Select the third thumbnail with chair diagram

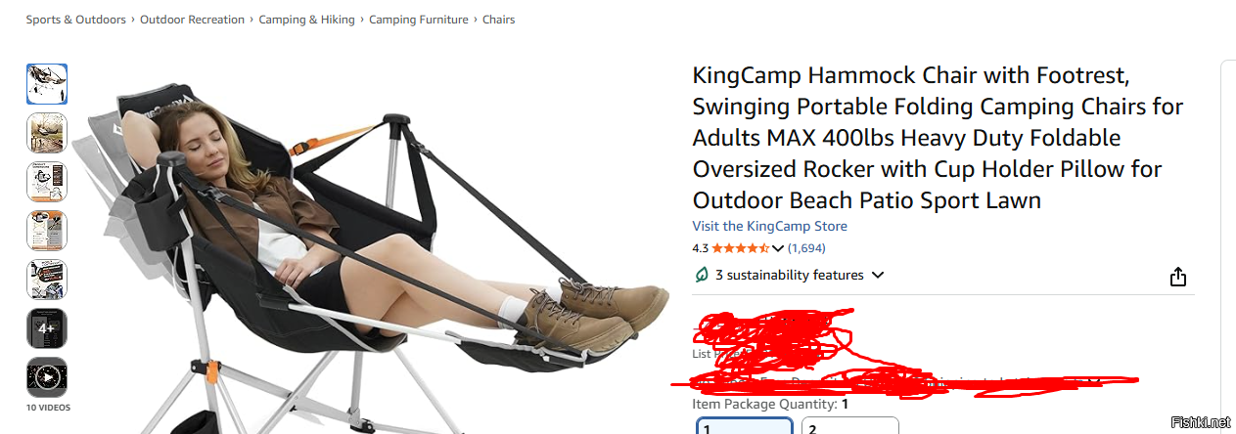47,182
